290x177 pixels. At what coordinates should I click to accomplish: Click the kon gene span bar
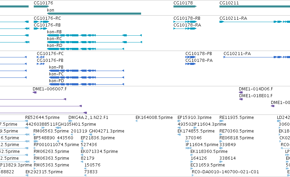(x=94, y=14)
